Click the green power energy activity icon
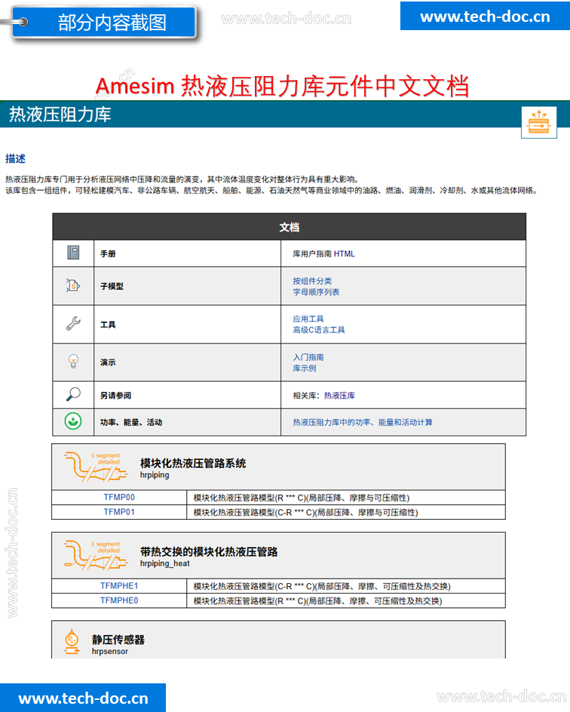This screenshot has height=712, width=570. coord(73,421)
